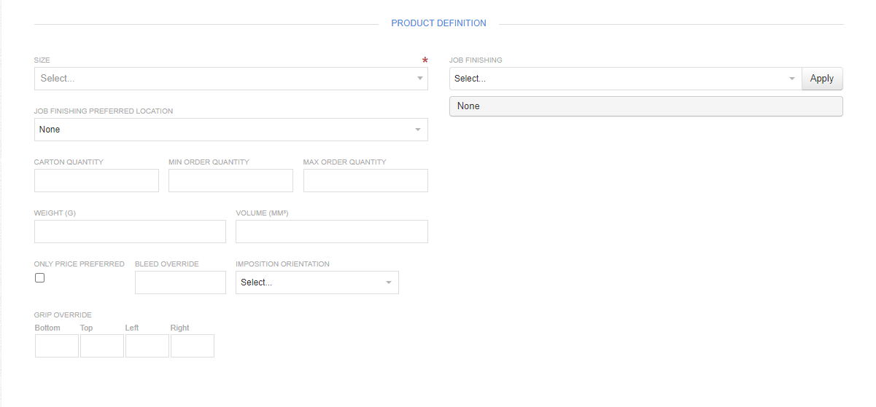Select the None job finishing entry
876x407 pixels.
click(646, 106)
